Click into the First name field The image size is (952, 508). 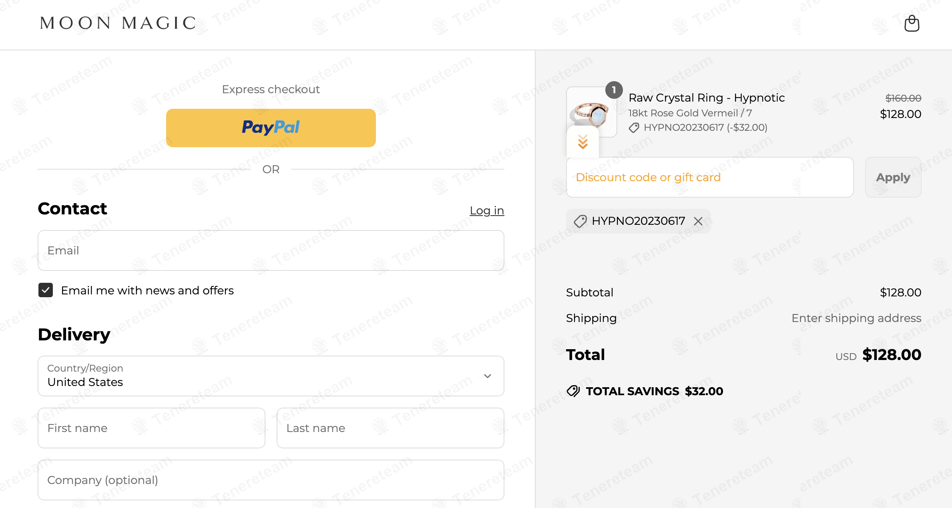(x=151, y=428)
